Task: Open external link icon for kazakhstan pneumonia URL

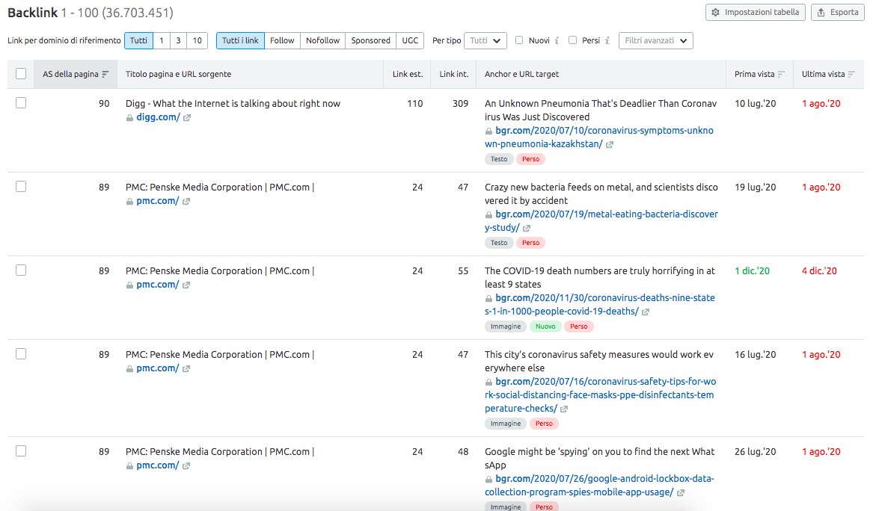Action: (x=610, y=144)
